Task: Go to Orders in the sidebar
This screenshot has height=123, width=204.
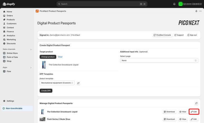Action: click(10, 16)
